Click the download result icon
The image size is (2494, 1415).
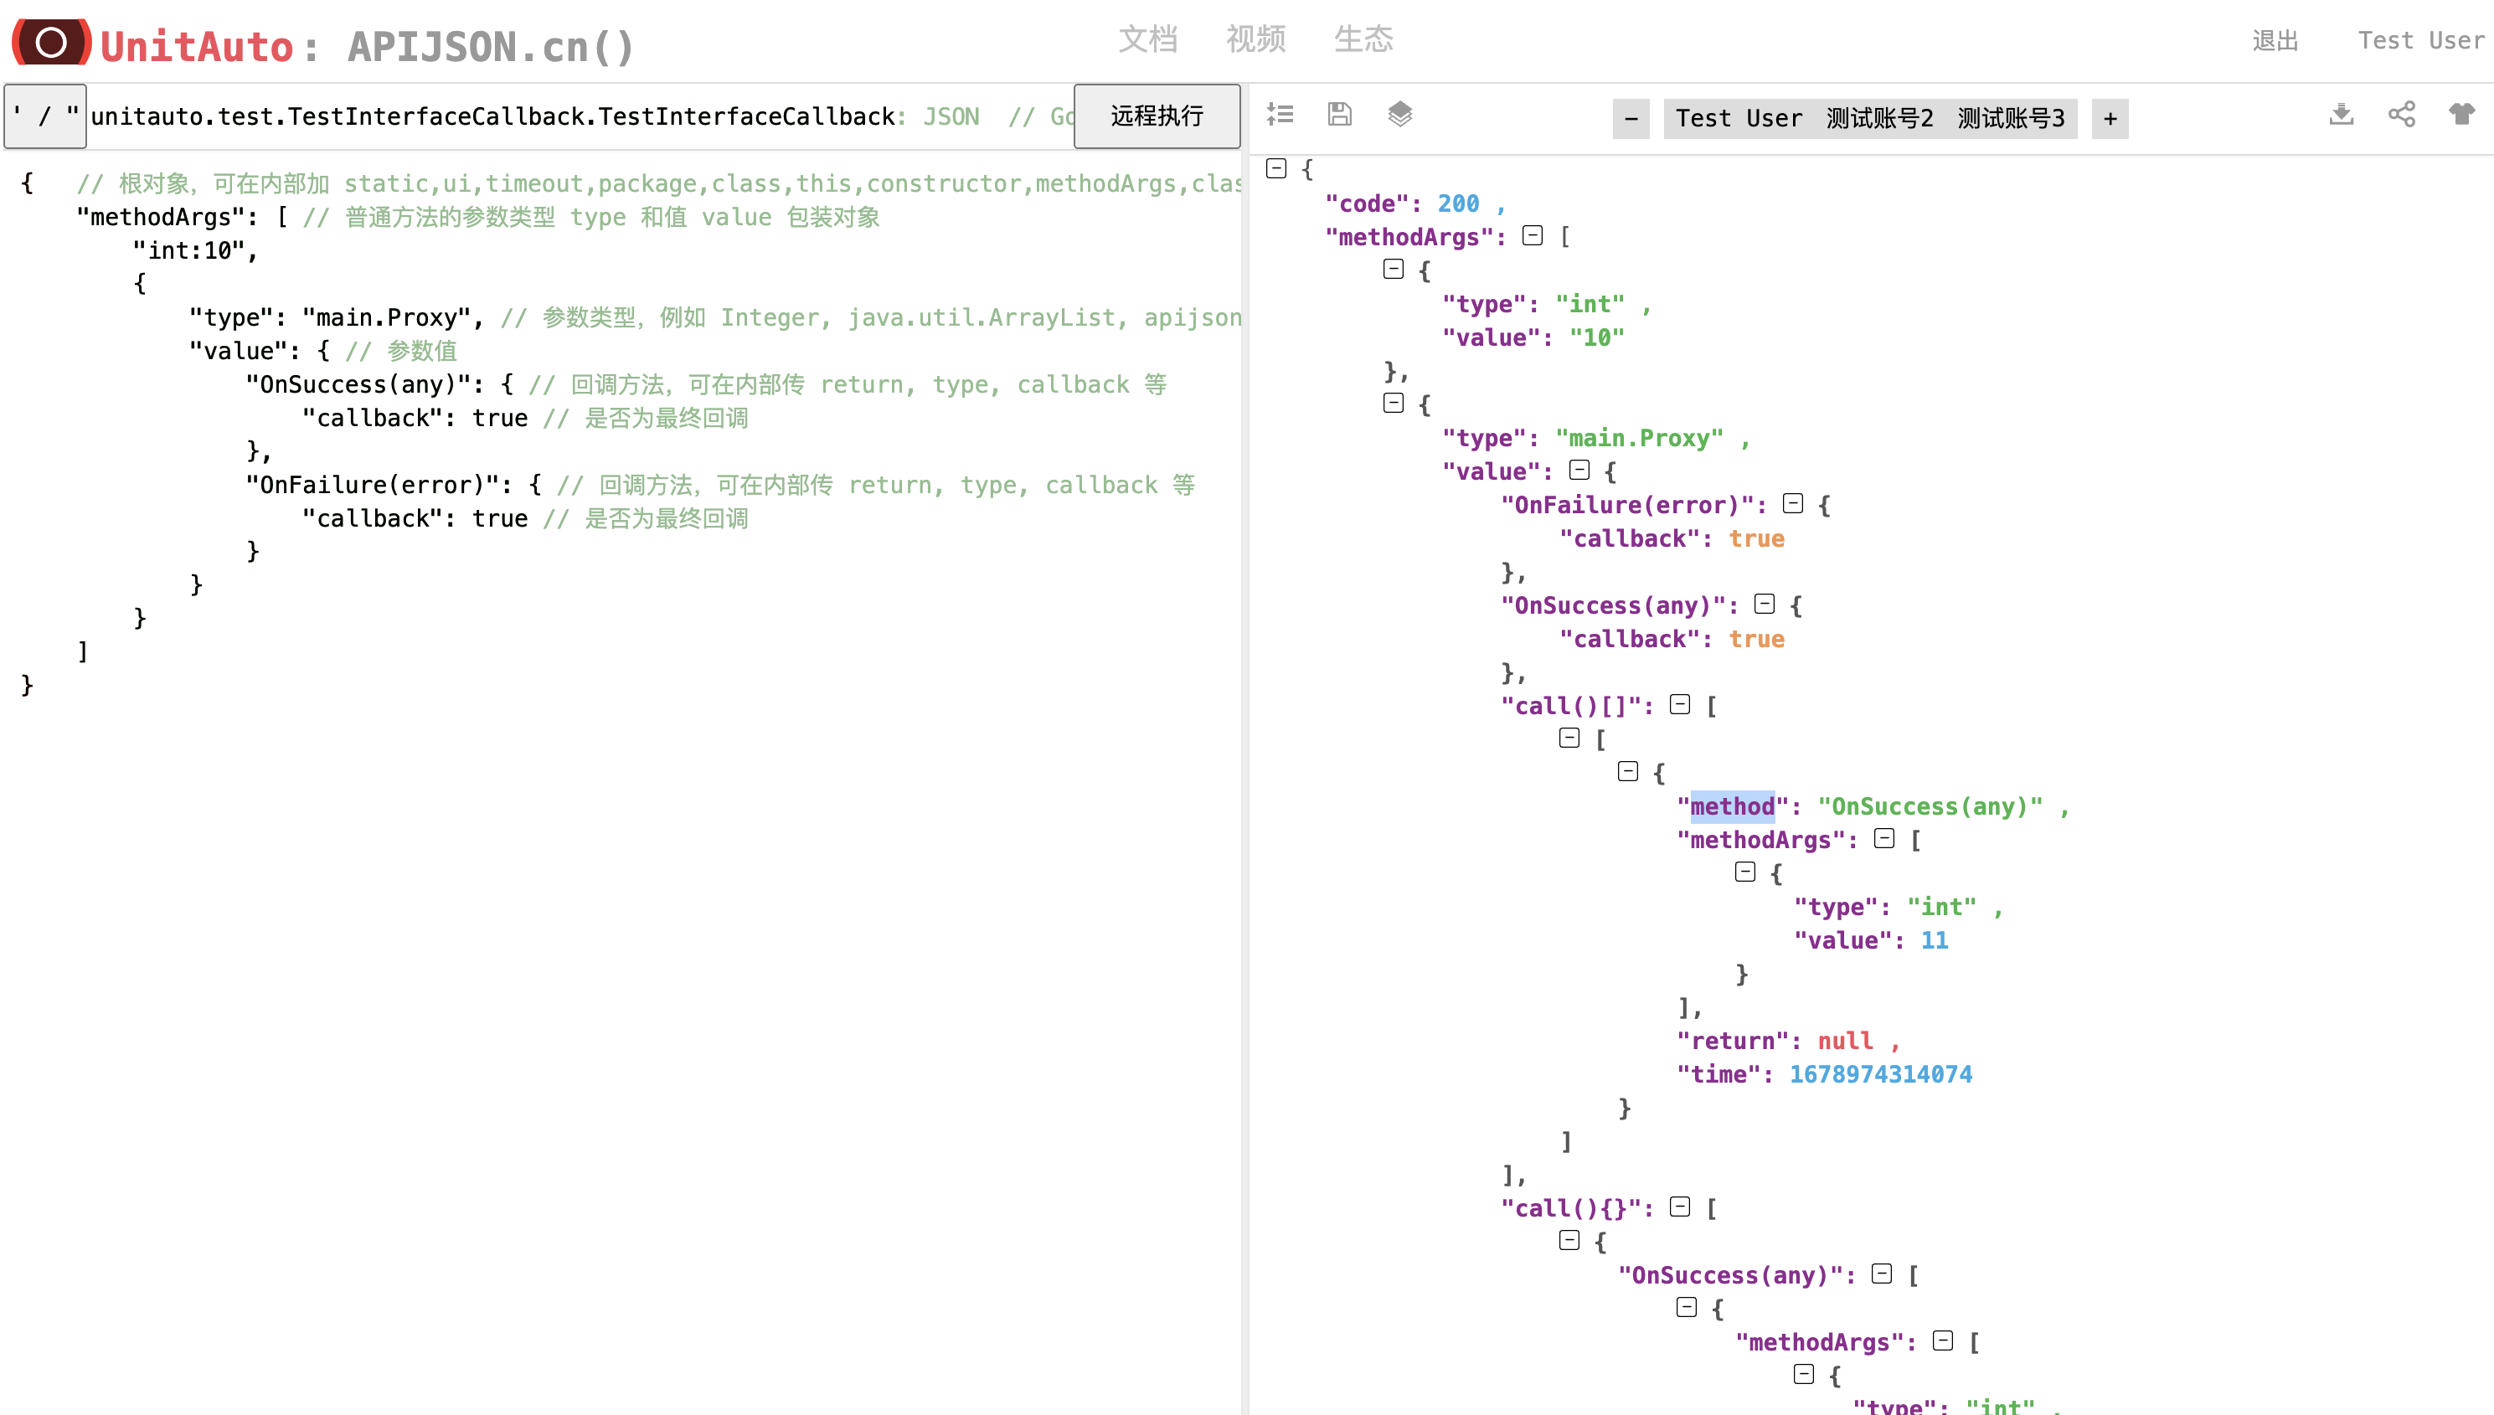[x=2342, y=115]
